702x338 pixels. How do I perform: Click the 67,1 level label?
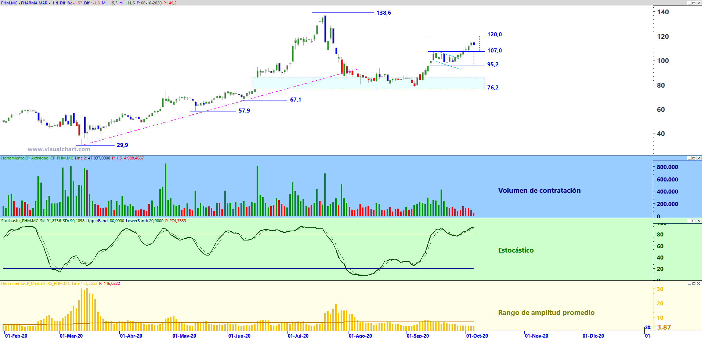pyautogui.click(x=296, y=100)
